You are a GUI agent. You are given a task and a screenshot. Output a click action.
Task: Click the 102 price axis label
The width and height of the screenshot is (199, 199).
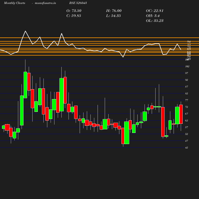187,66
